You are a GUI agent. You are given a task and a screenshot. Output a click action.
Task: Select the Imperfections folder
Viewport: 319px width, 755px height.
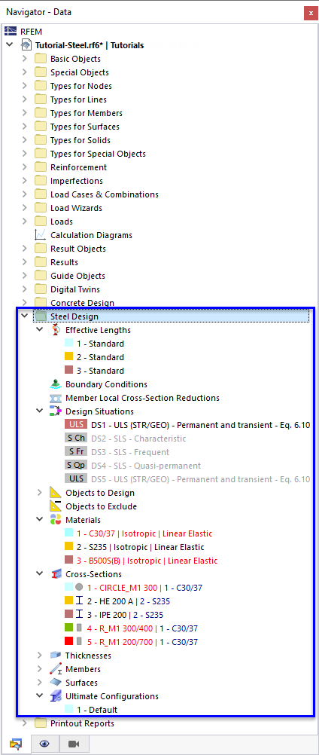(x=77, y=181)
